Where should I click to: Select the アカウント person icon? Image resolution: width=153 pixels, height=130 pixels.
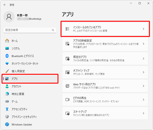point(7,86)
